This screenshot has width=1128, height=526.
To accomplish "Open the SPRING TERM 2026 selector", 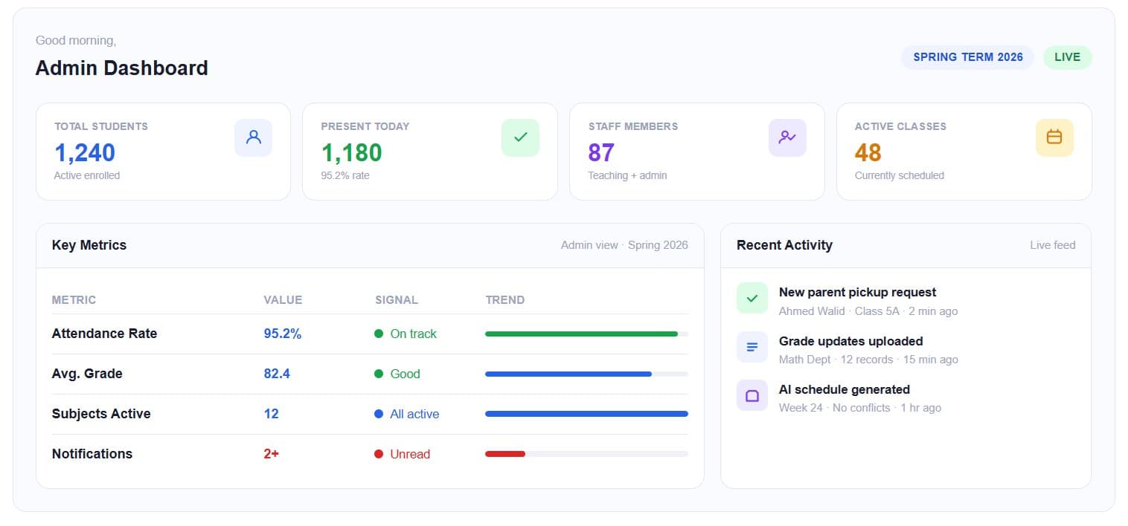I will pyautogui.click(x=967, y=57).
